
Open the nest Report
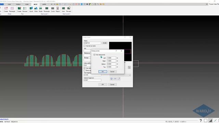click(58, 10)
